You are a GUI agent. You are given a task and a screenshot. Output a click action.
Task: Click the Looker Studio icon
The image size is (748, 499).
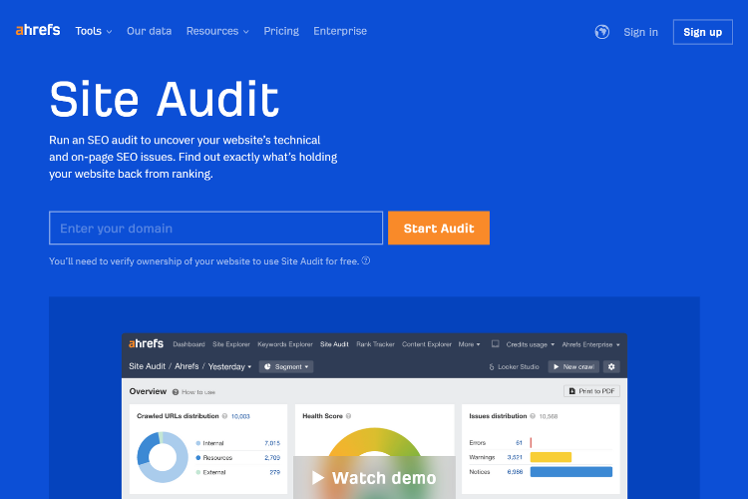492,366
